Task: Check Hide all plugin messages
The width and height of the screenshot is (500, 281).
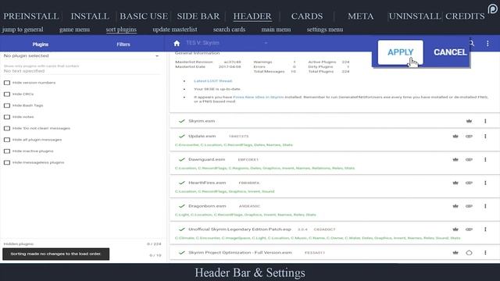Action: 7,140
